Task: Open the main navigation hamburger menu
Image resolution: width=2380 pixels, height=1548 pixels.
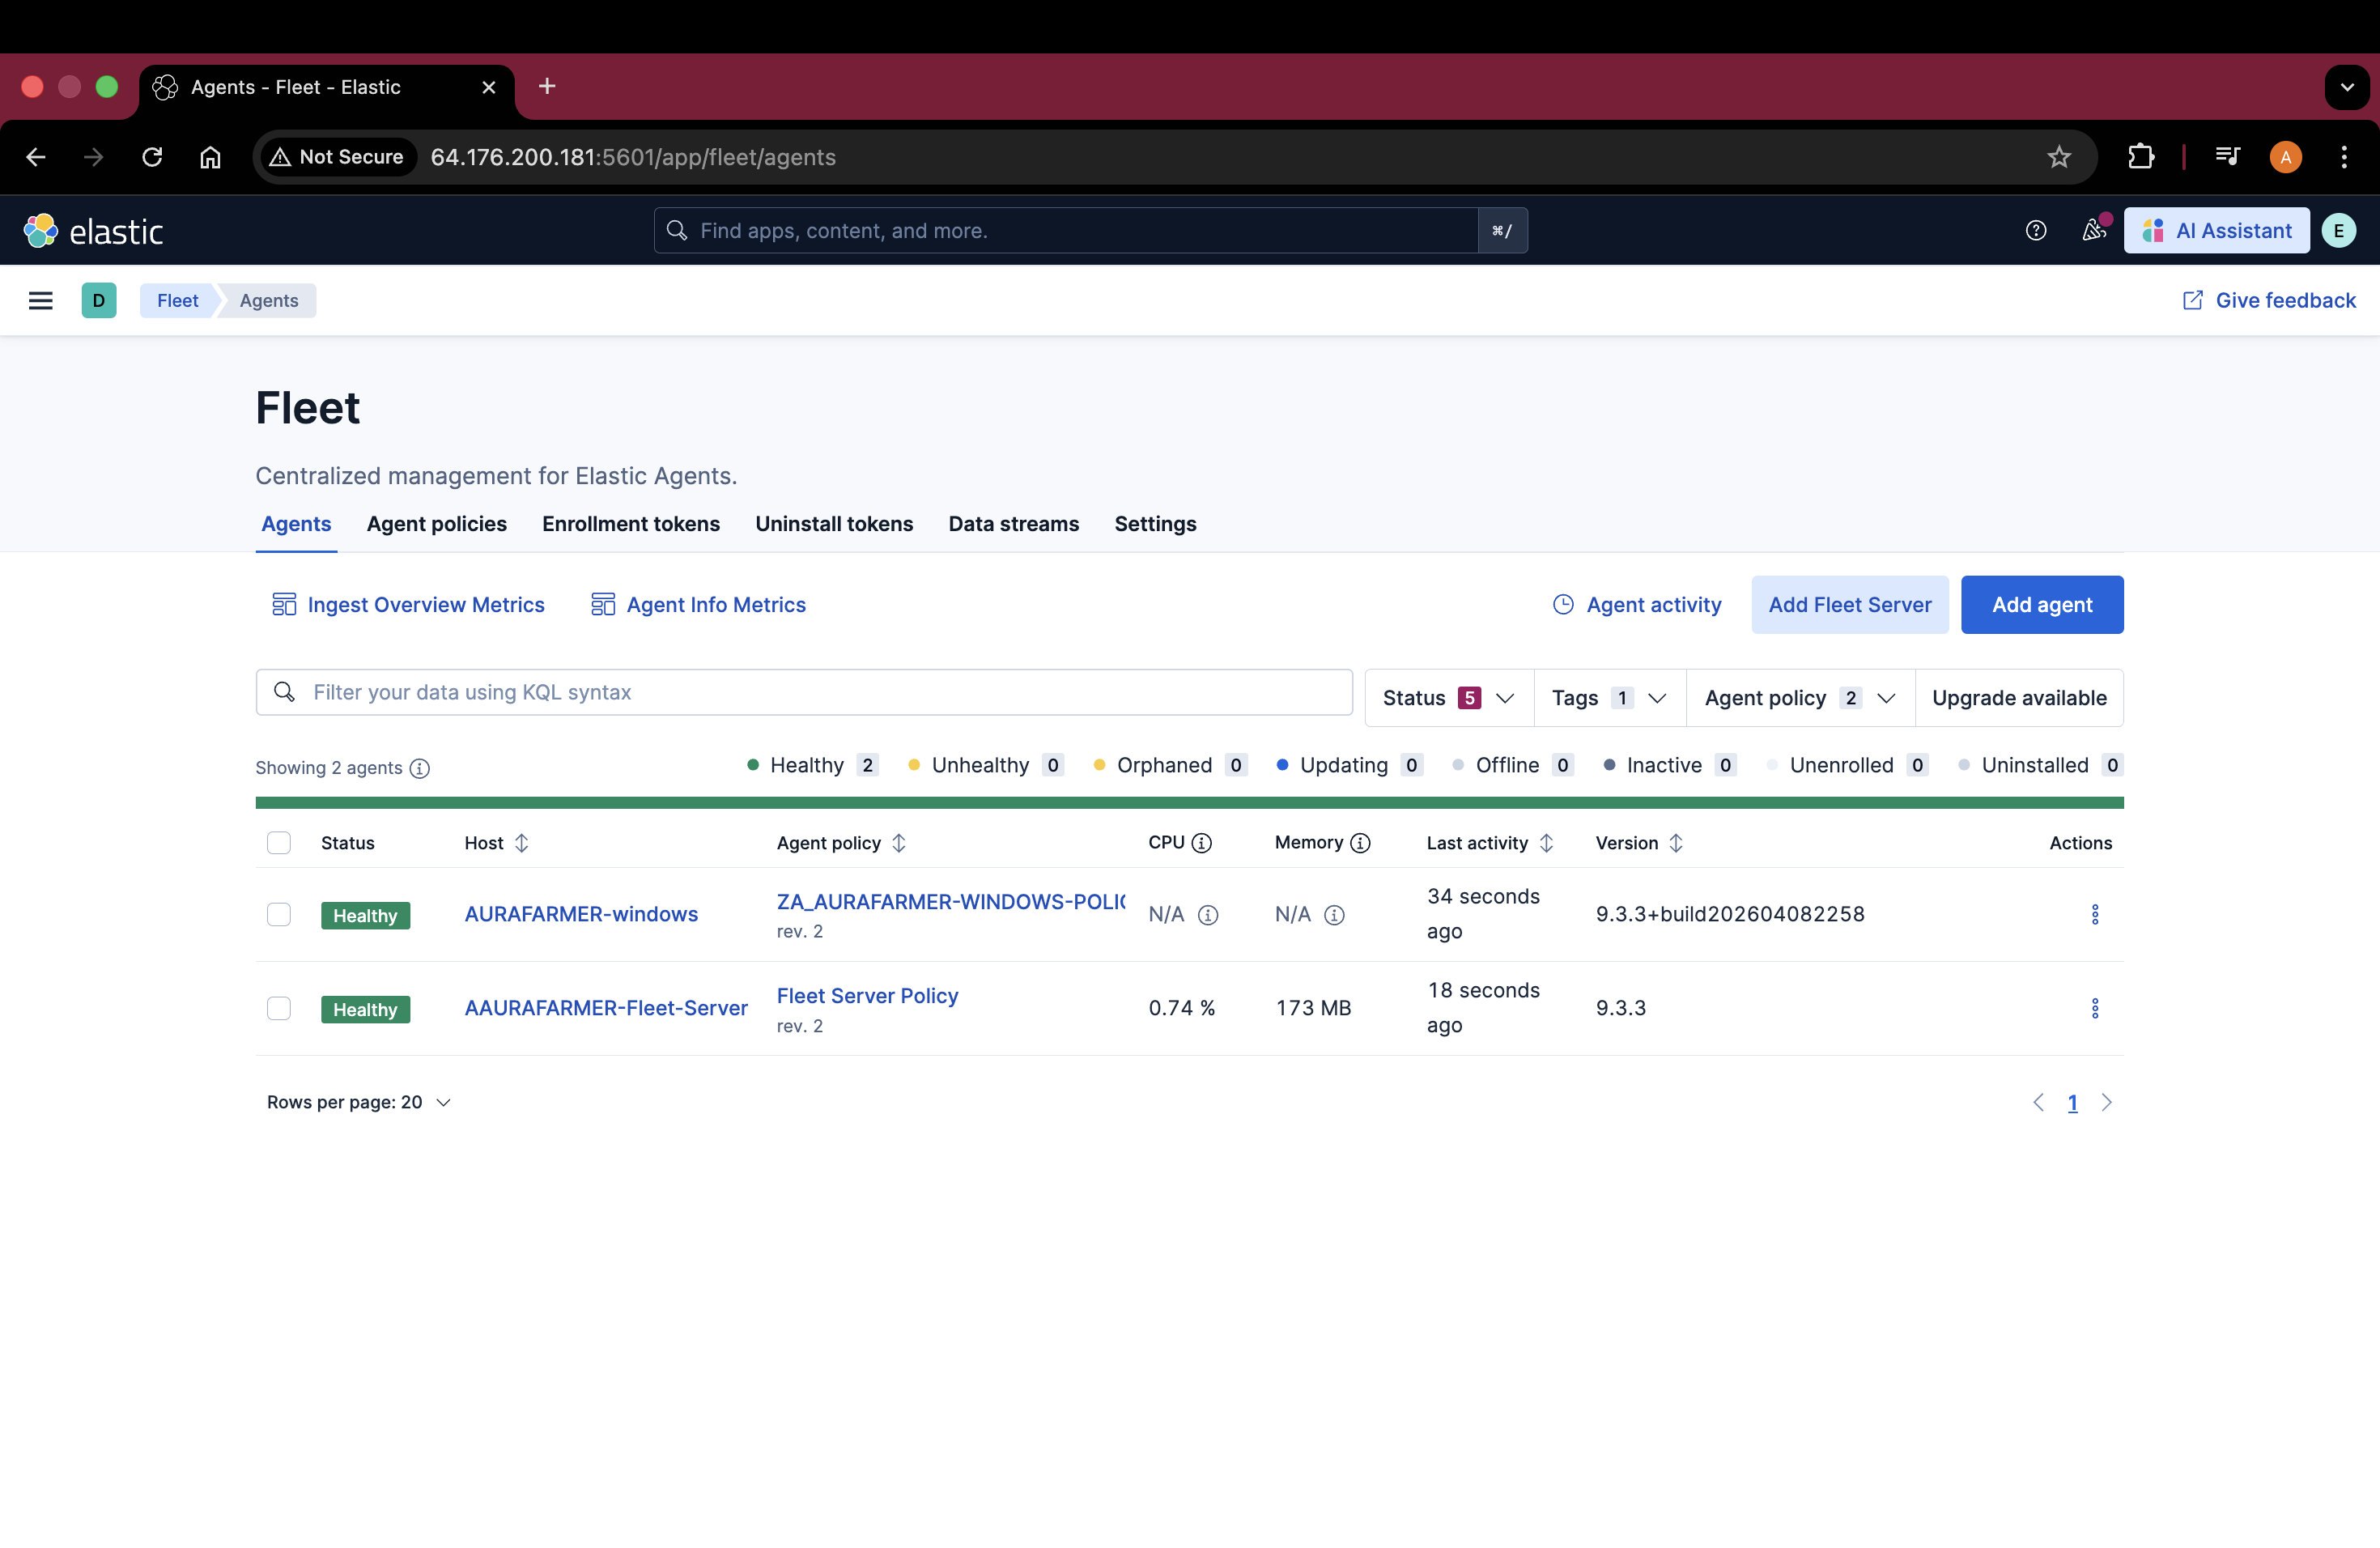Action: pyautogui.click(x=40, y=300)
